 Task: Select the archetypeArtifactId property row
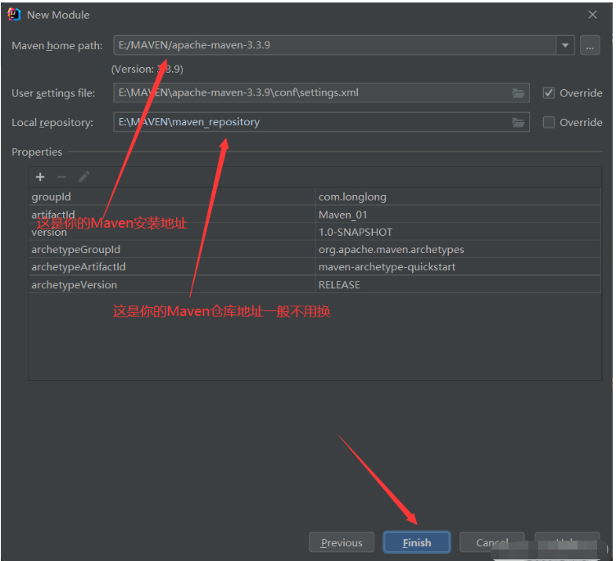315,267
